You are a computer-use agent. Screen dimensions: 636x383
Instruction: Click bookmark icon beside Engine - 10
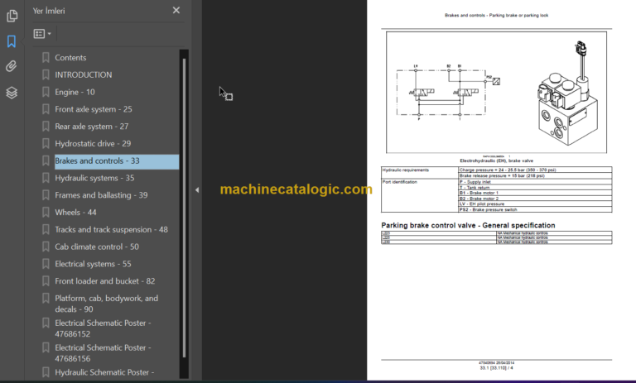tap(46, 92)
